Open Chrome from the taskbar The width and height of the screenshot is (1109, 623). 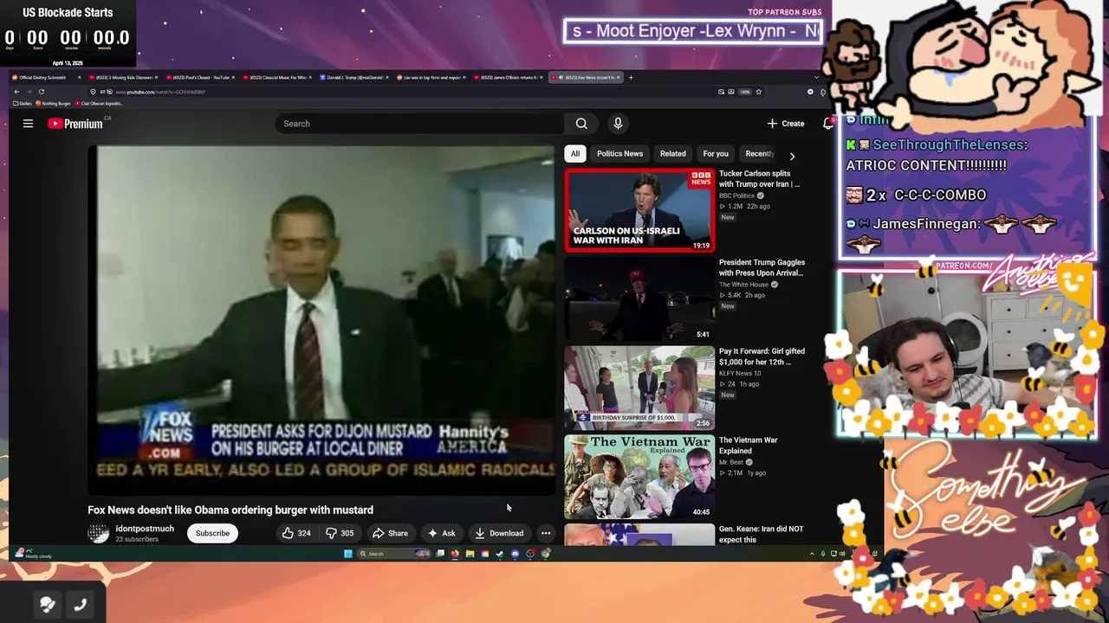(546, 554)
